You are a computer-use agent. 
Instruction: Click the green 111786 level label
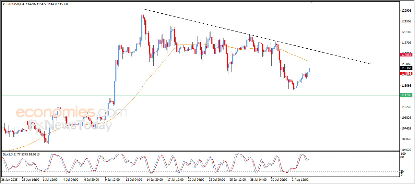coord(406,95)
